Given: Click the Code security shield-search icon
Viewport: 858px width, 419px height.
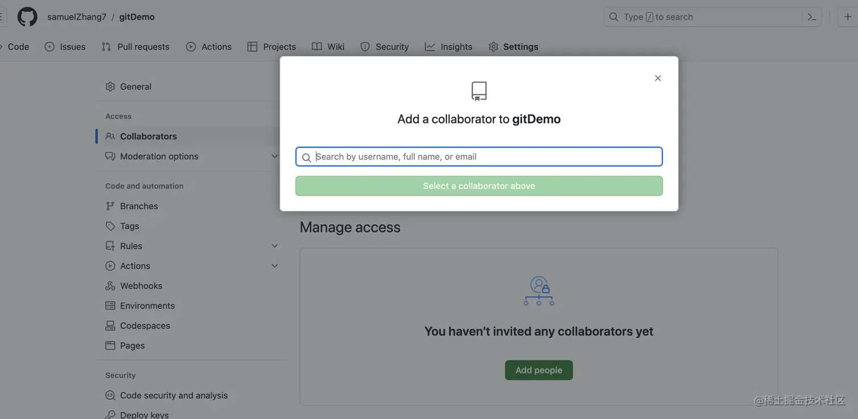Looking at the screenshot, I should [110, 395].
